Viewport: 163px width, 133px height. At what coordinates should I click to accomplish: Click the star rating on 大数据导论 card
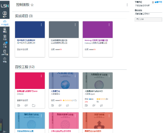67,100
